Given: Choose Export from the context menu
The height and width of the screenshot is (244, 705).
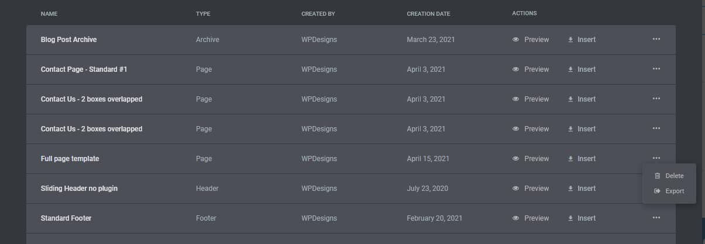Looking at the screenshot, I should pyautogui.click(x=674, y=191).
